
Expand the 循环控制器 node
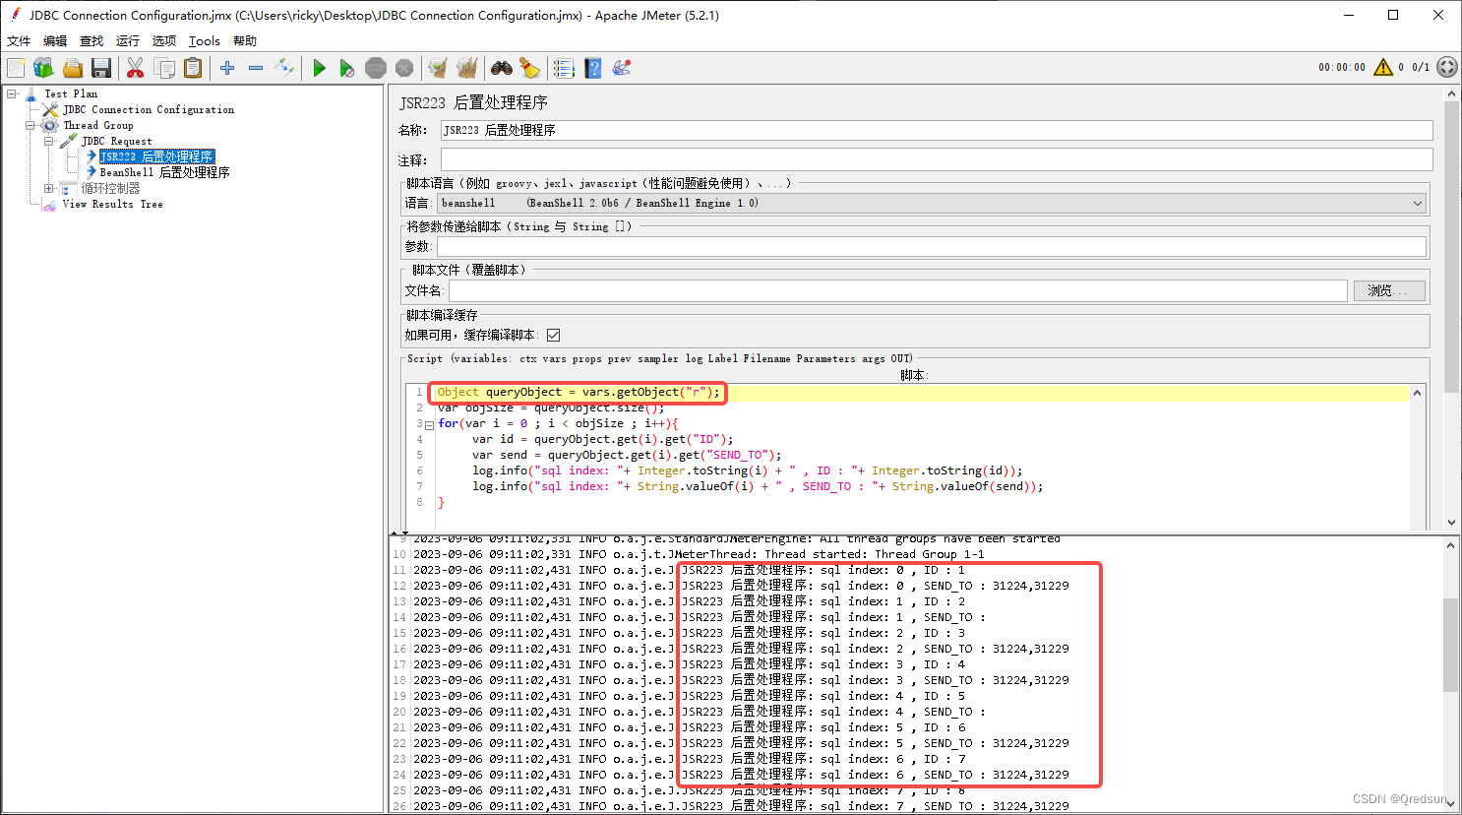(x=49, y=188)
